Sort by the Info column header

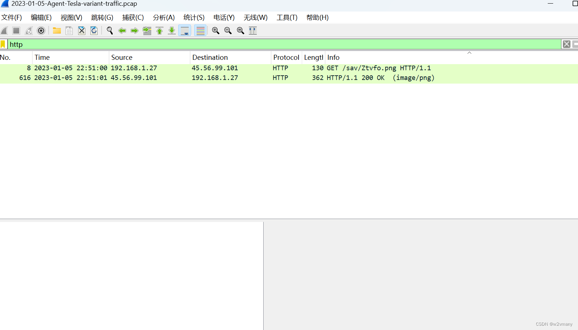coord(452,58)
